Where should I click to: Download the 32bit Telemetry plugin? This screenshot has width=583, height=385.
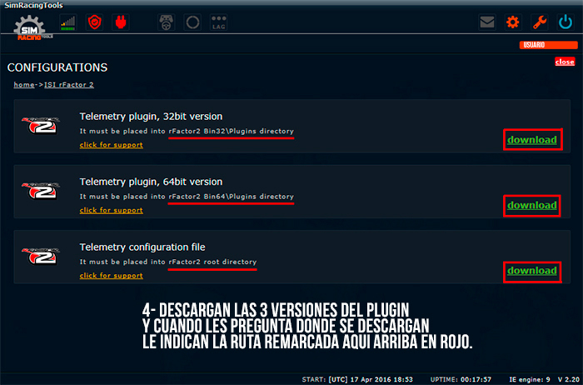[531, 139]
